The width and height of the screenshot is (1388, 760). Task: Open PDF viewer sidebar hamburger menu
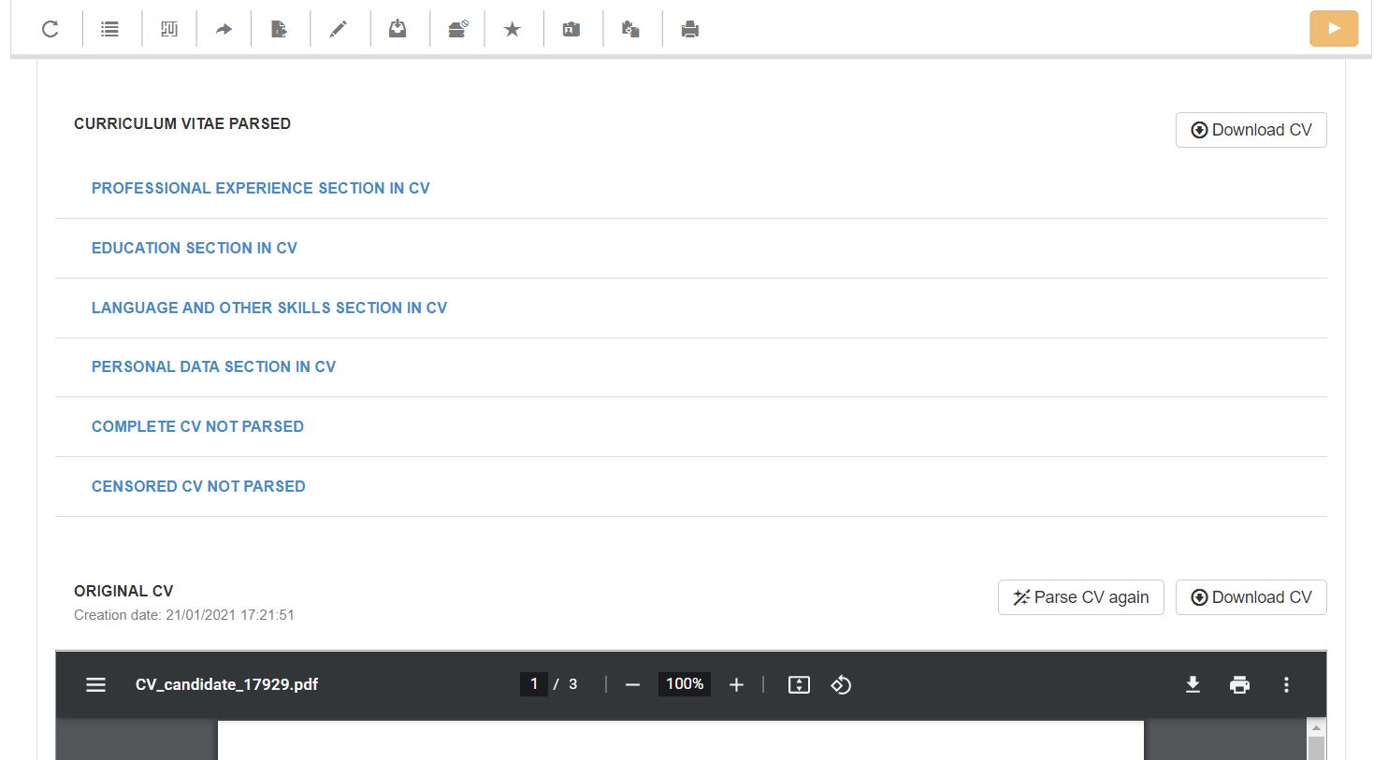[95, 684]
